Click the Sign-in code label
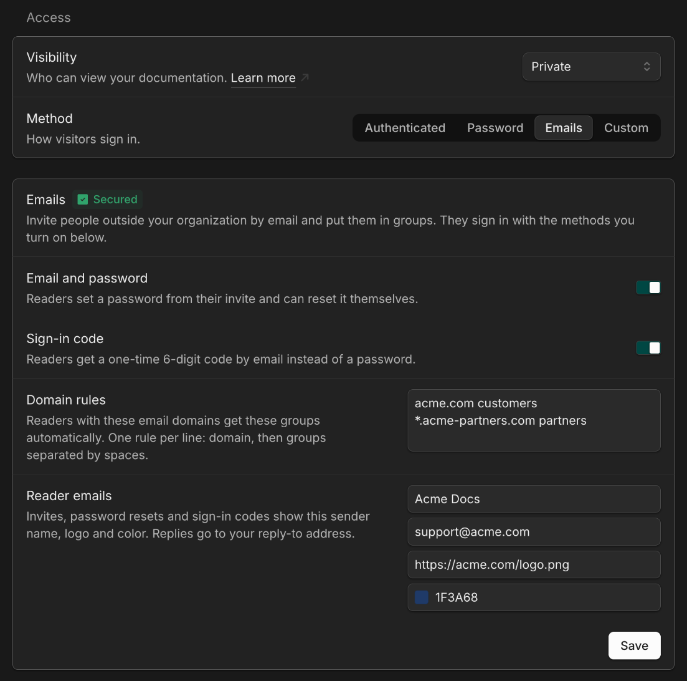The height and width of the screenshot is (681, 687). (65, 339)
